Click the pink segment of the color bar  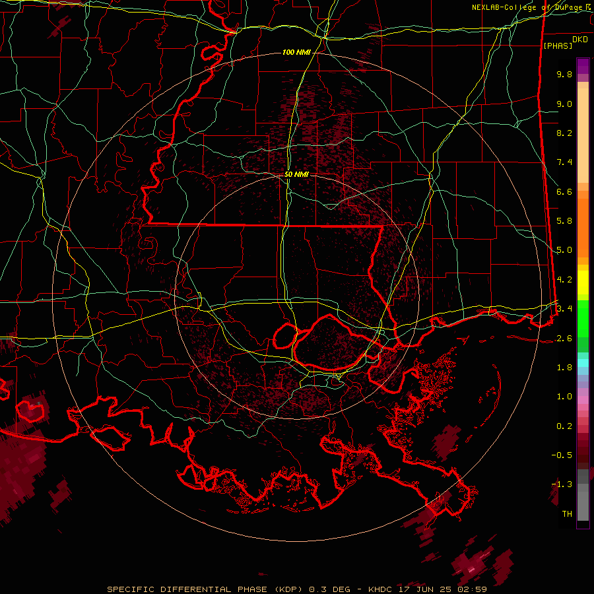[x=583, y=400]
